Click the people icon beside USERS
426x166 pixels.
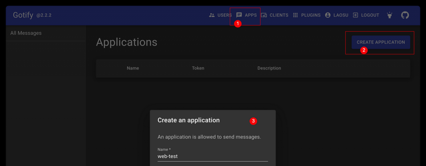point(212,15)
